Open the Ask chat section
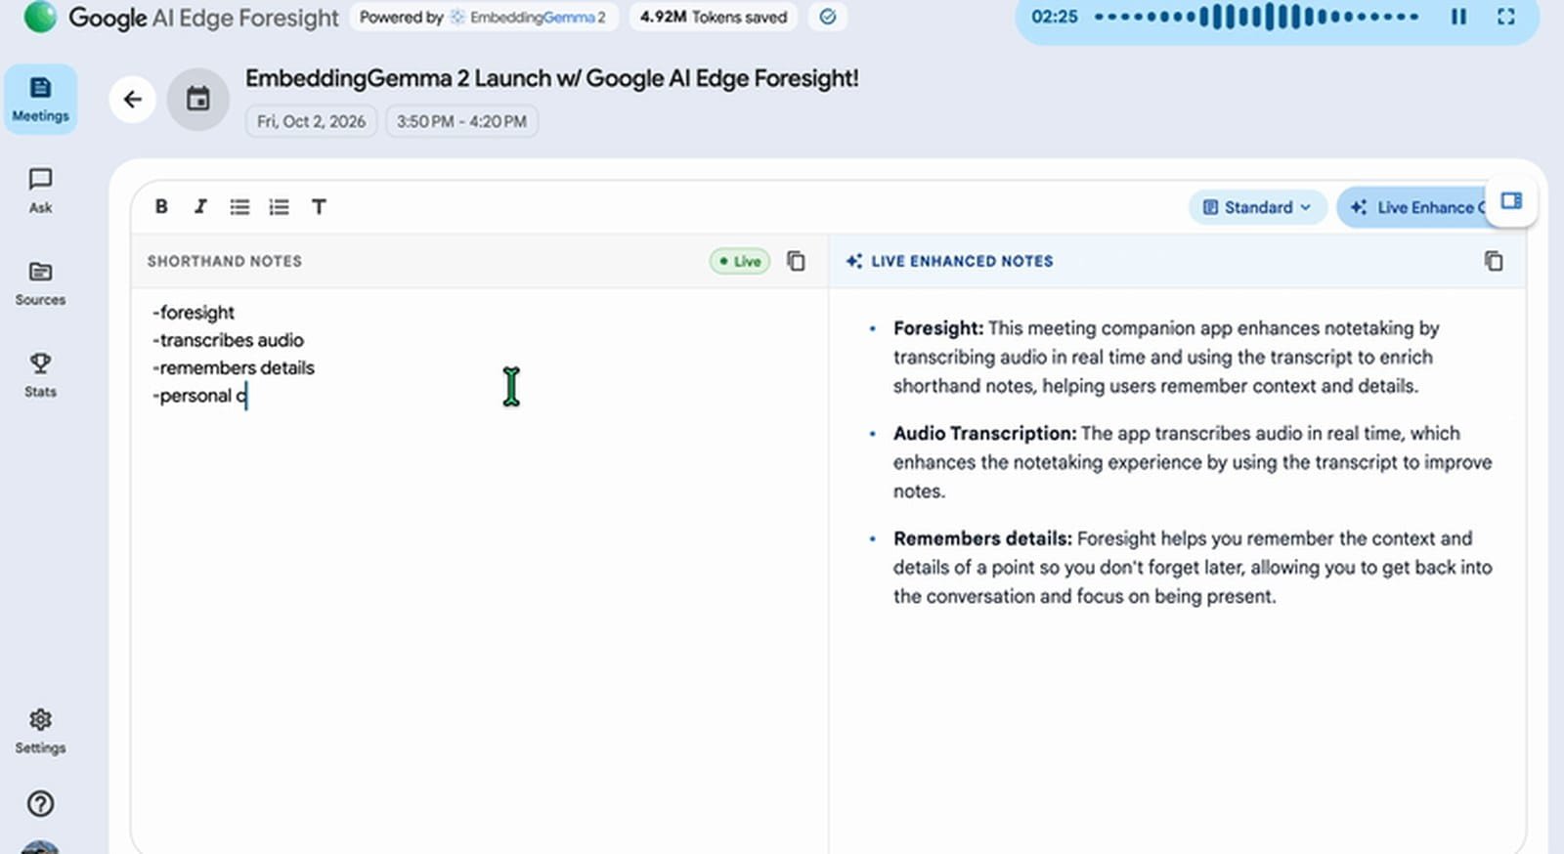The height and width of the screenshot is (854, 1564). (40, 191)
